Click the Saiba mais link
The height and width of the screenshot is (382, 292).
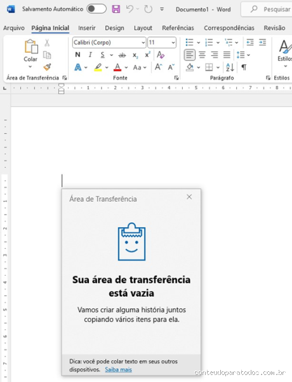coord(118,369)
